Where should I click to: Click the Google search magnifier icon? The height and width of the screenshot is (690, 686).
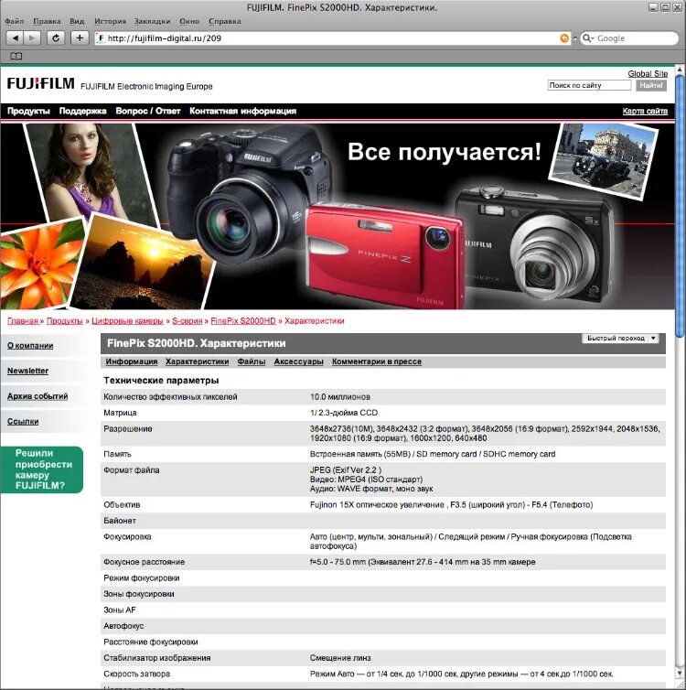587,38
